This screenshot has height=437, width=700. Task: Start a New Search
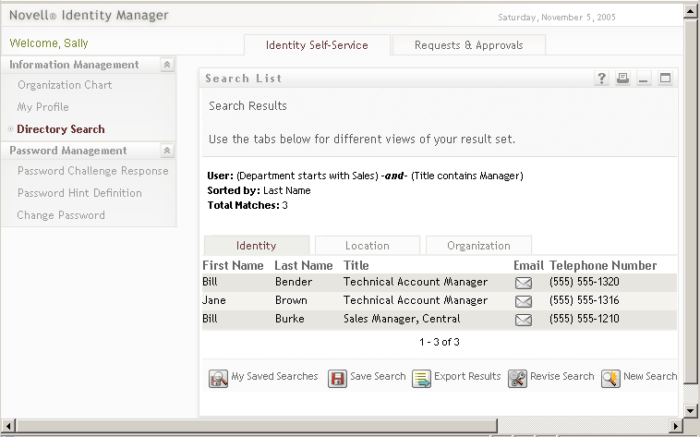click(610, 378)
